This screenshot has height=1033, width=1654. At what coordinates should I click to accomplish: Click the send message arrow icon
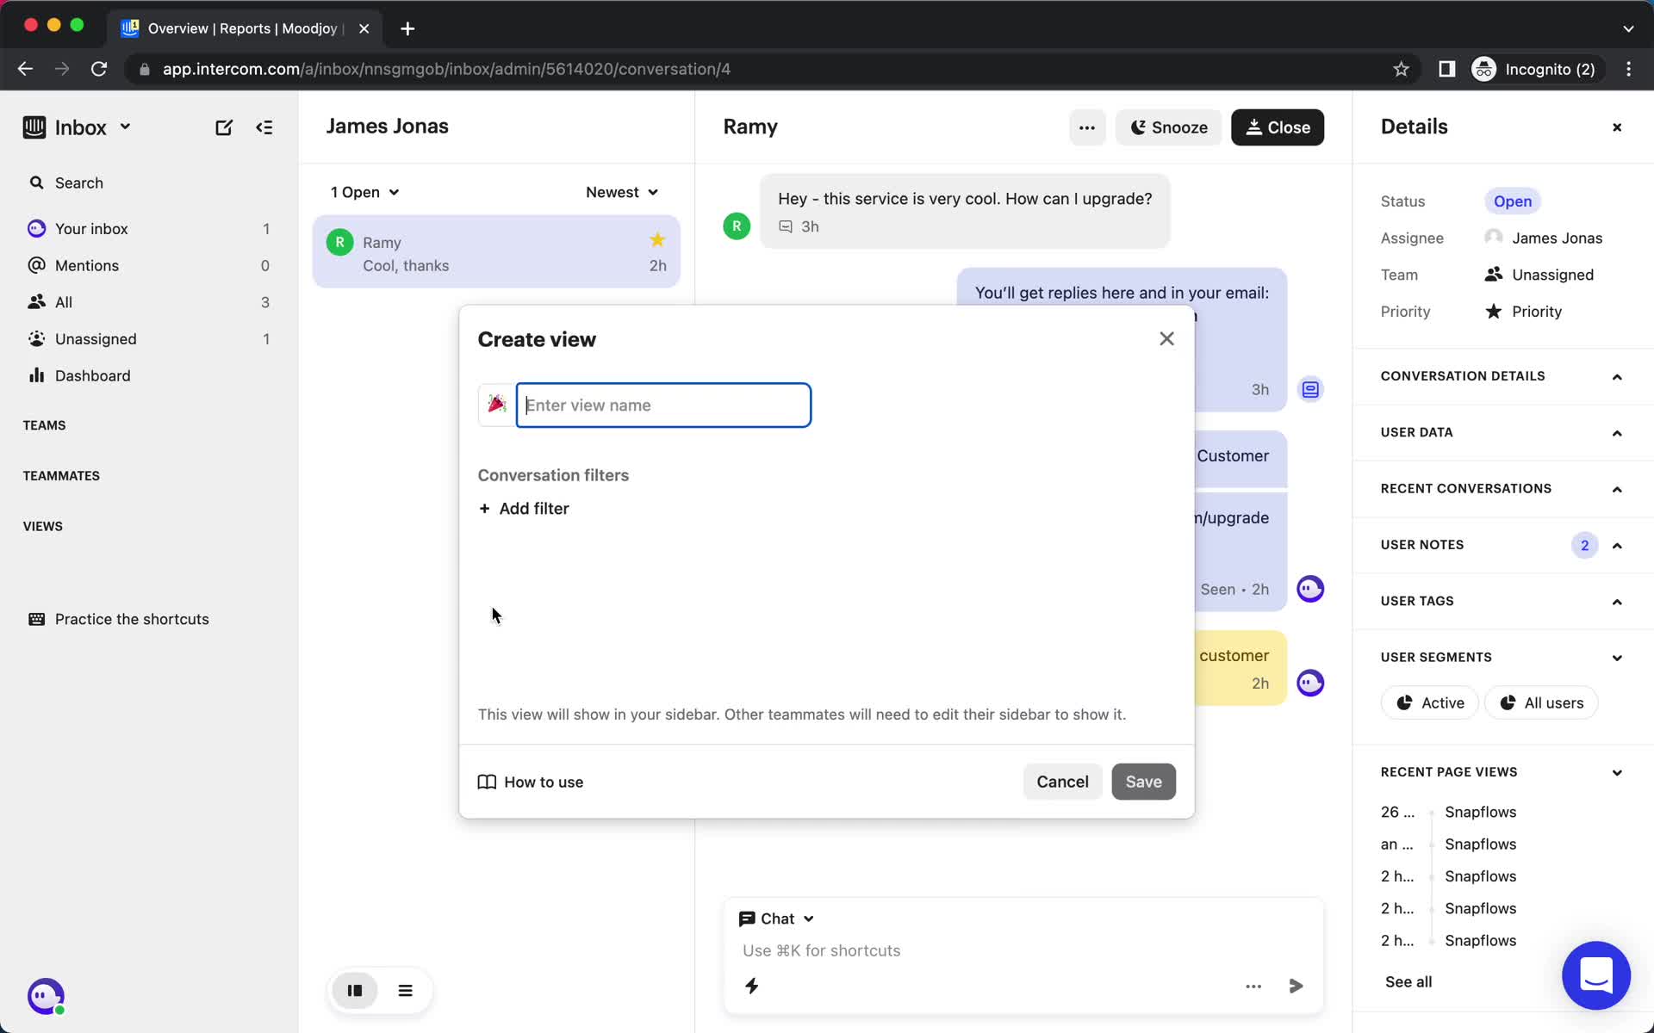[x=1296, y=986]
